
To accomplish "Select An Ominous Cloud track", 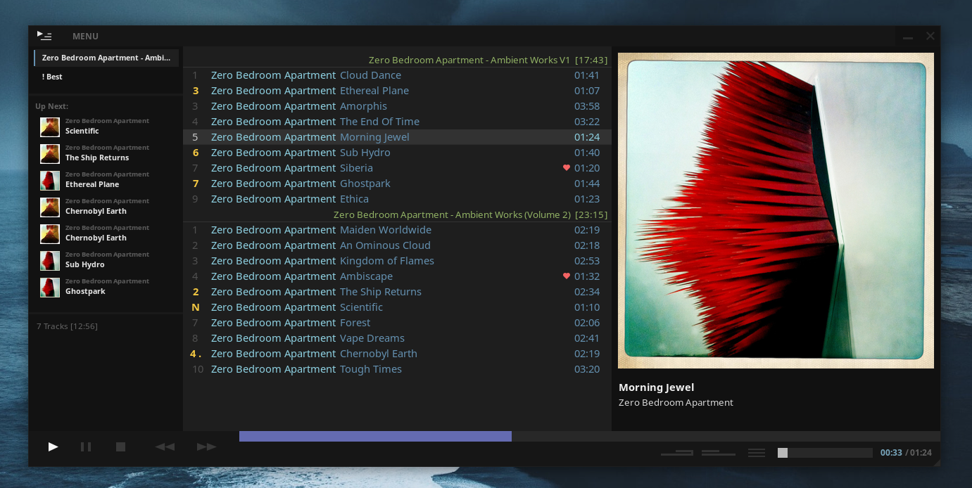I will click(398, 245).
